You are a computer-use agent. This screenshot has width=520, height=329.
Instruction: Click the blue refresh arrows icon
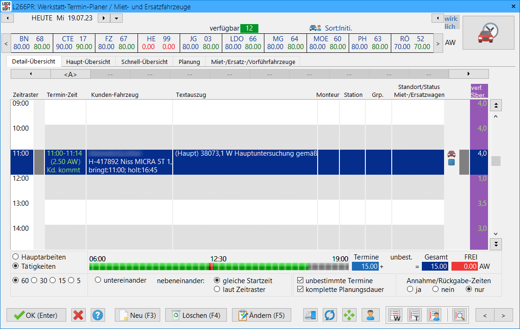tap(330, 315)
